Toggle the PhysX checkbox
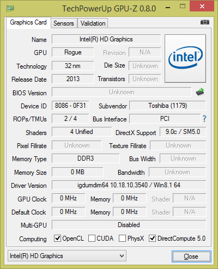This screenshot has width=218, height=269. click(122, 238)
